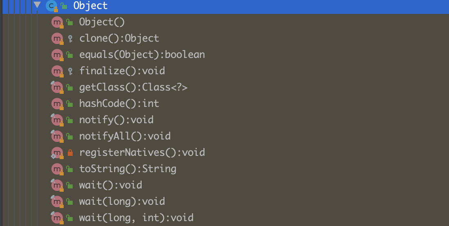Viewport: 449px width, 226px height.
Task: Select the clone():Object method
Action: pos(119,38)
